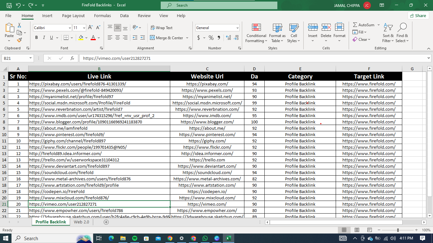Click the Insert cells icon

click(313, 28)
